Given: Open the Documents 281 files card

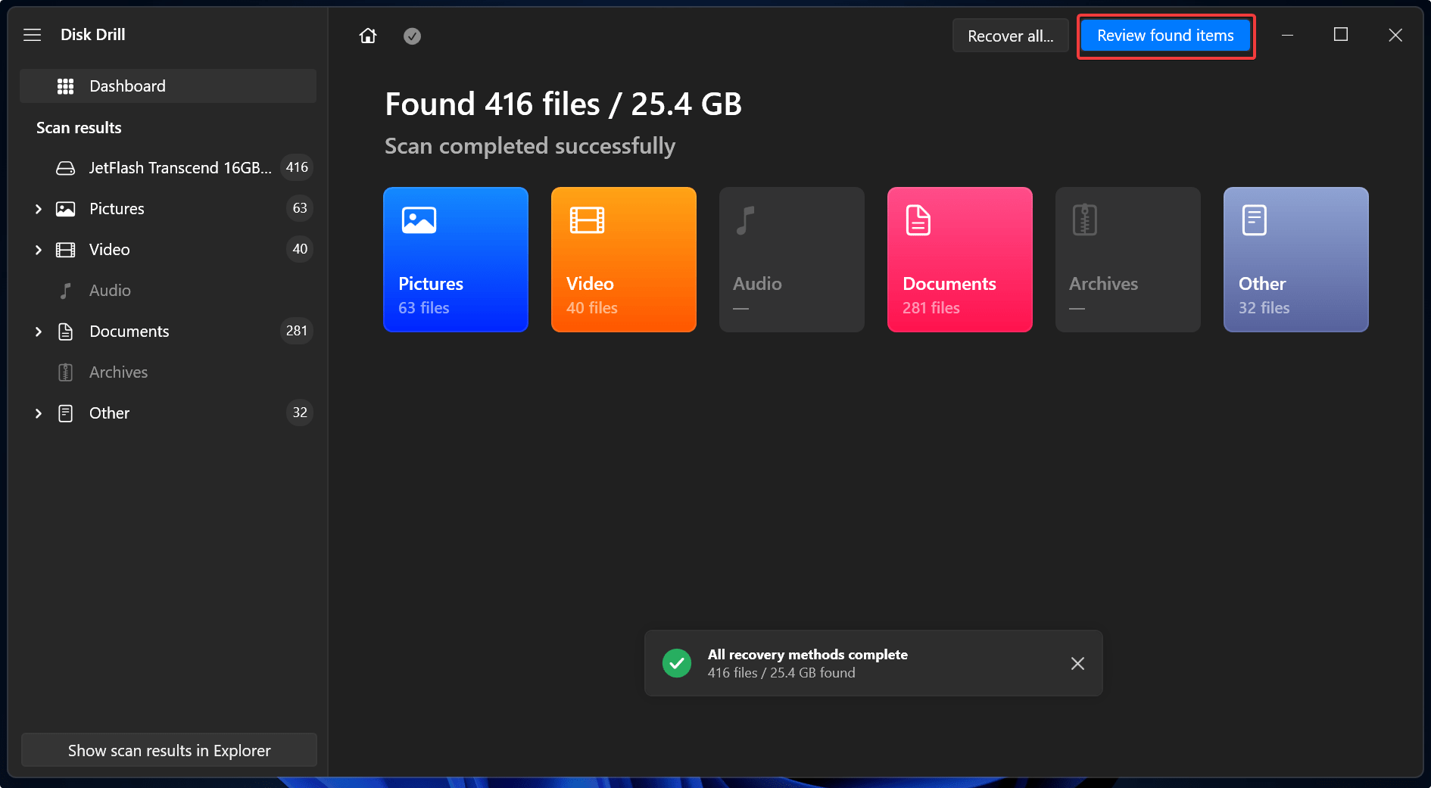Looking at the screenshot, I should [960, 260].
